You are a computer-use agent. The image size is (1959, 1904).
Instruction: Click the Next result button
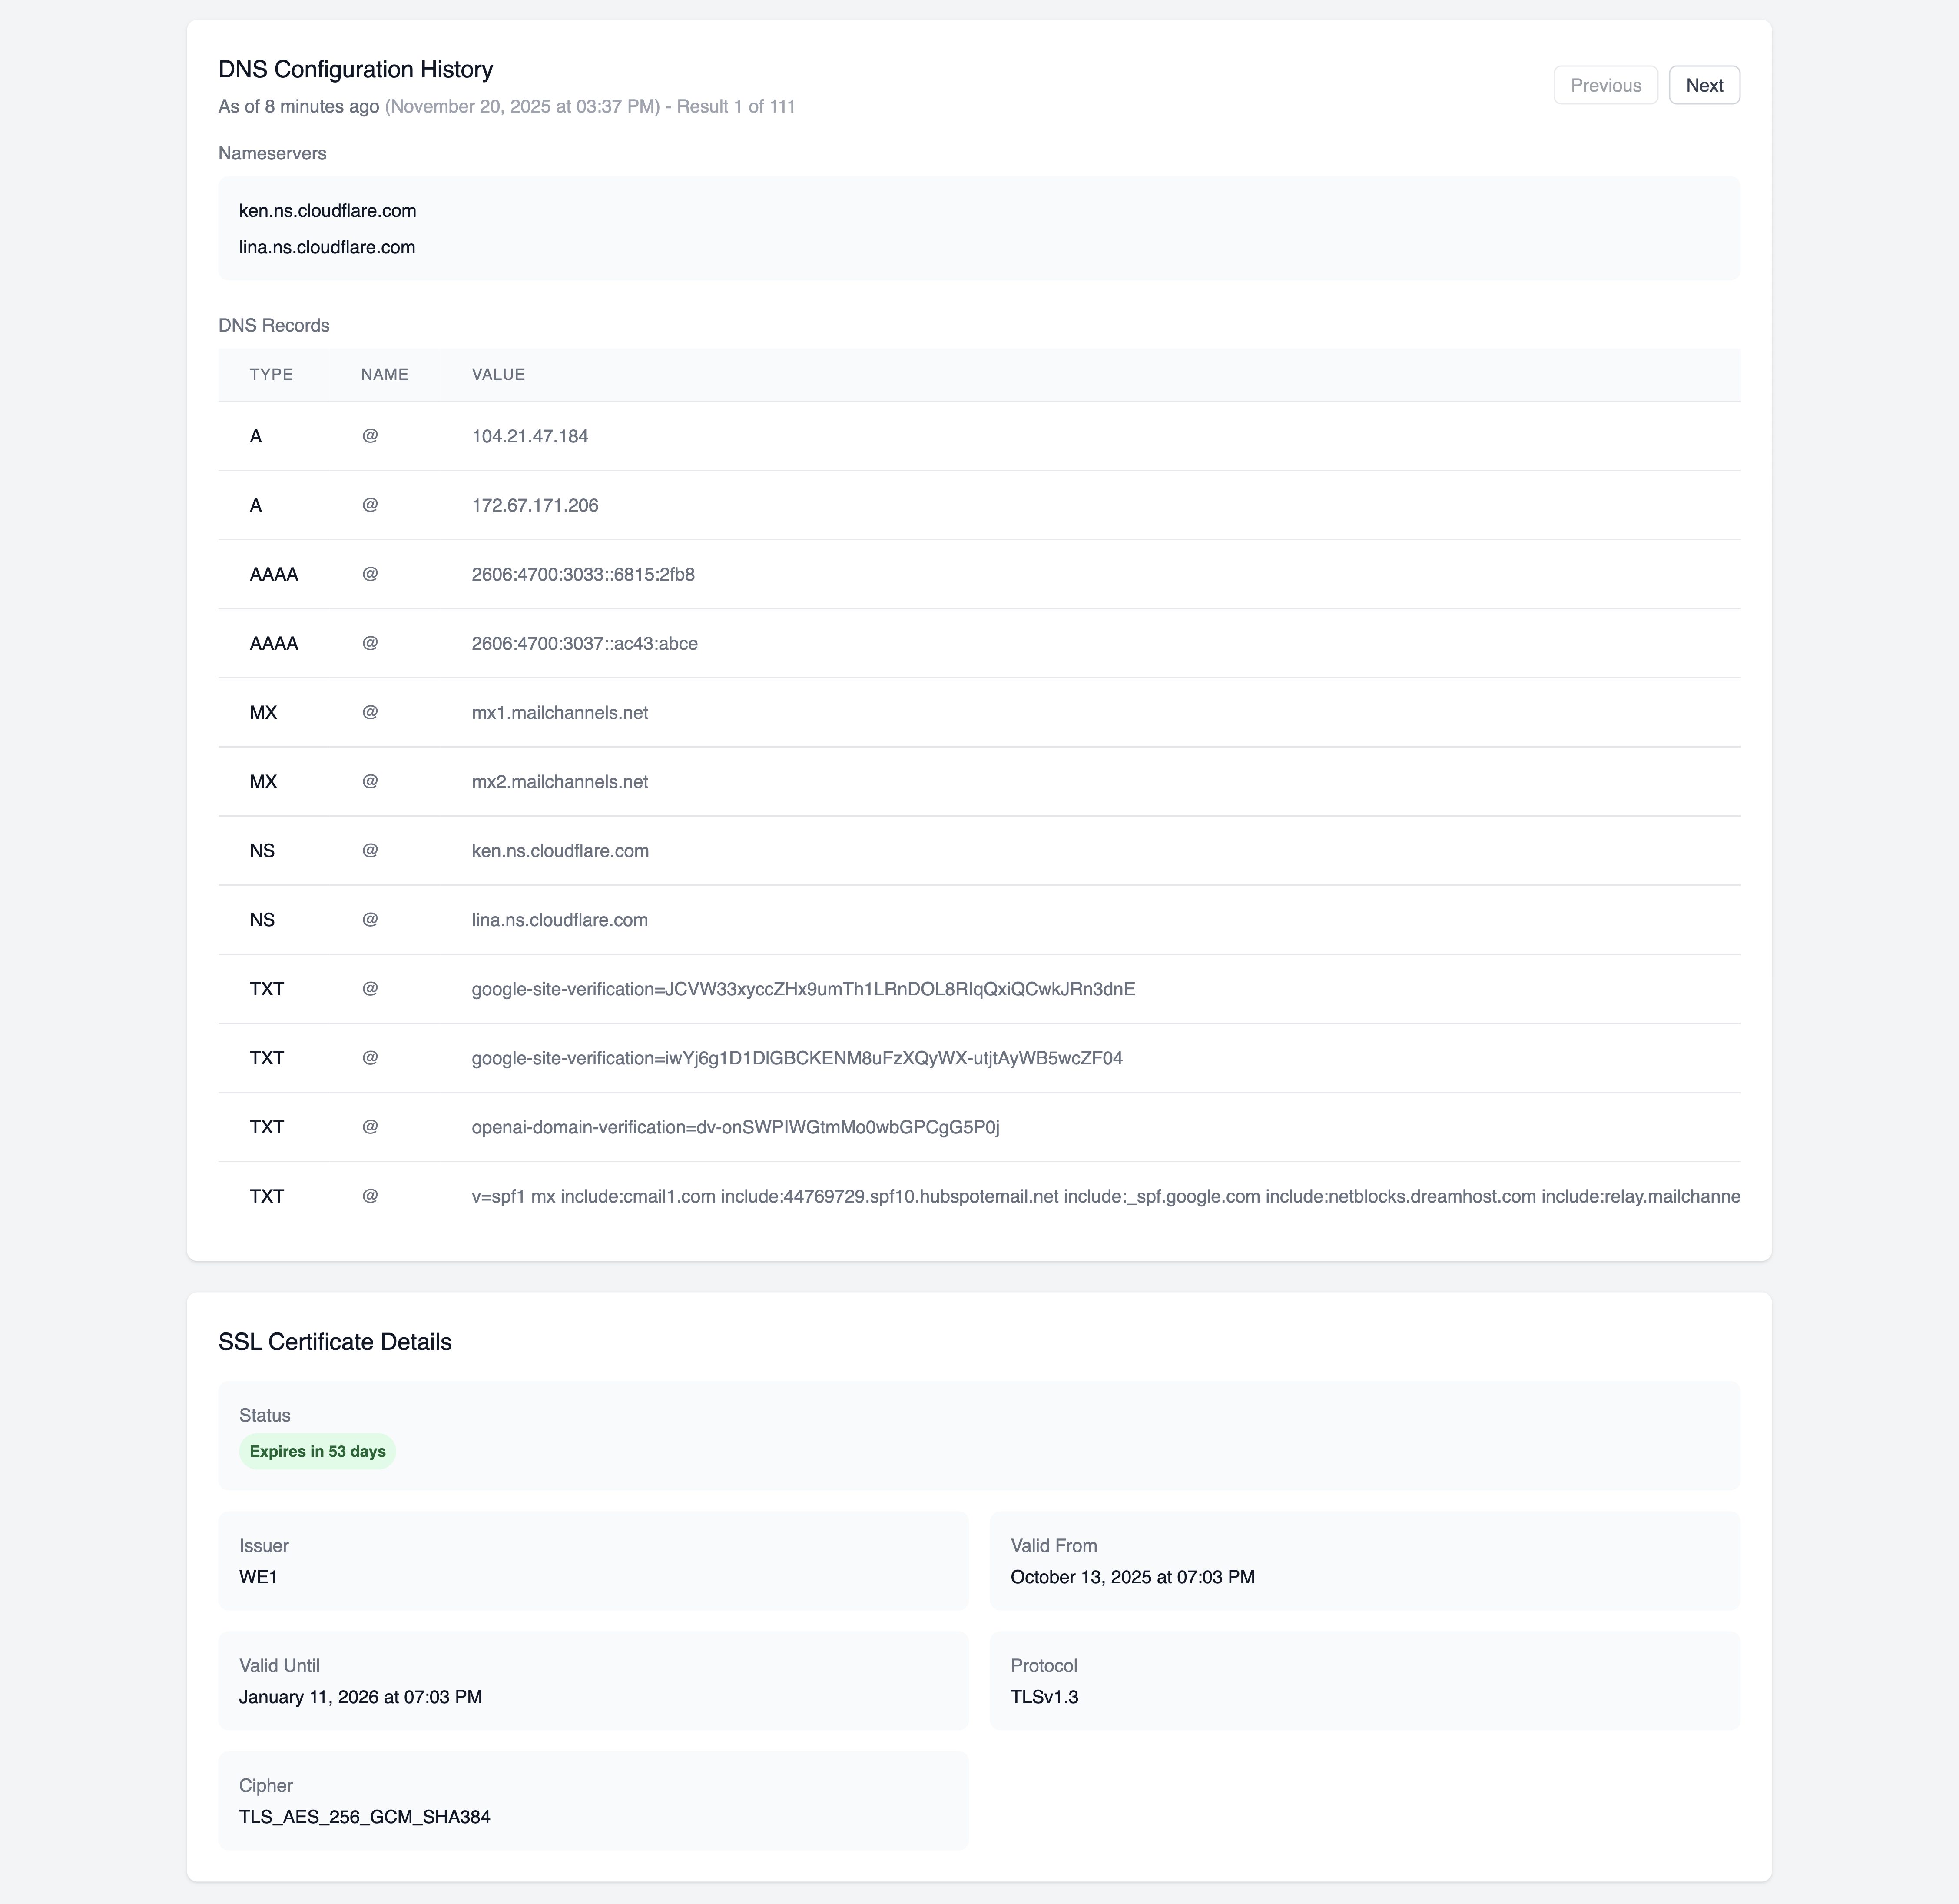tap(1703, 85)
